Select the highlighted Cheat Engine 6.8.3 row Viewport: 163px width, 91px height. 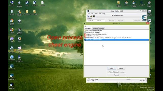(116, 40)
